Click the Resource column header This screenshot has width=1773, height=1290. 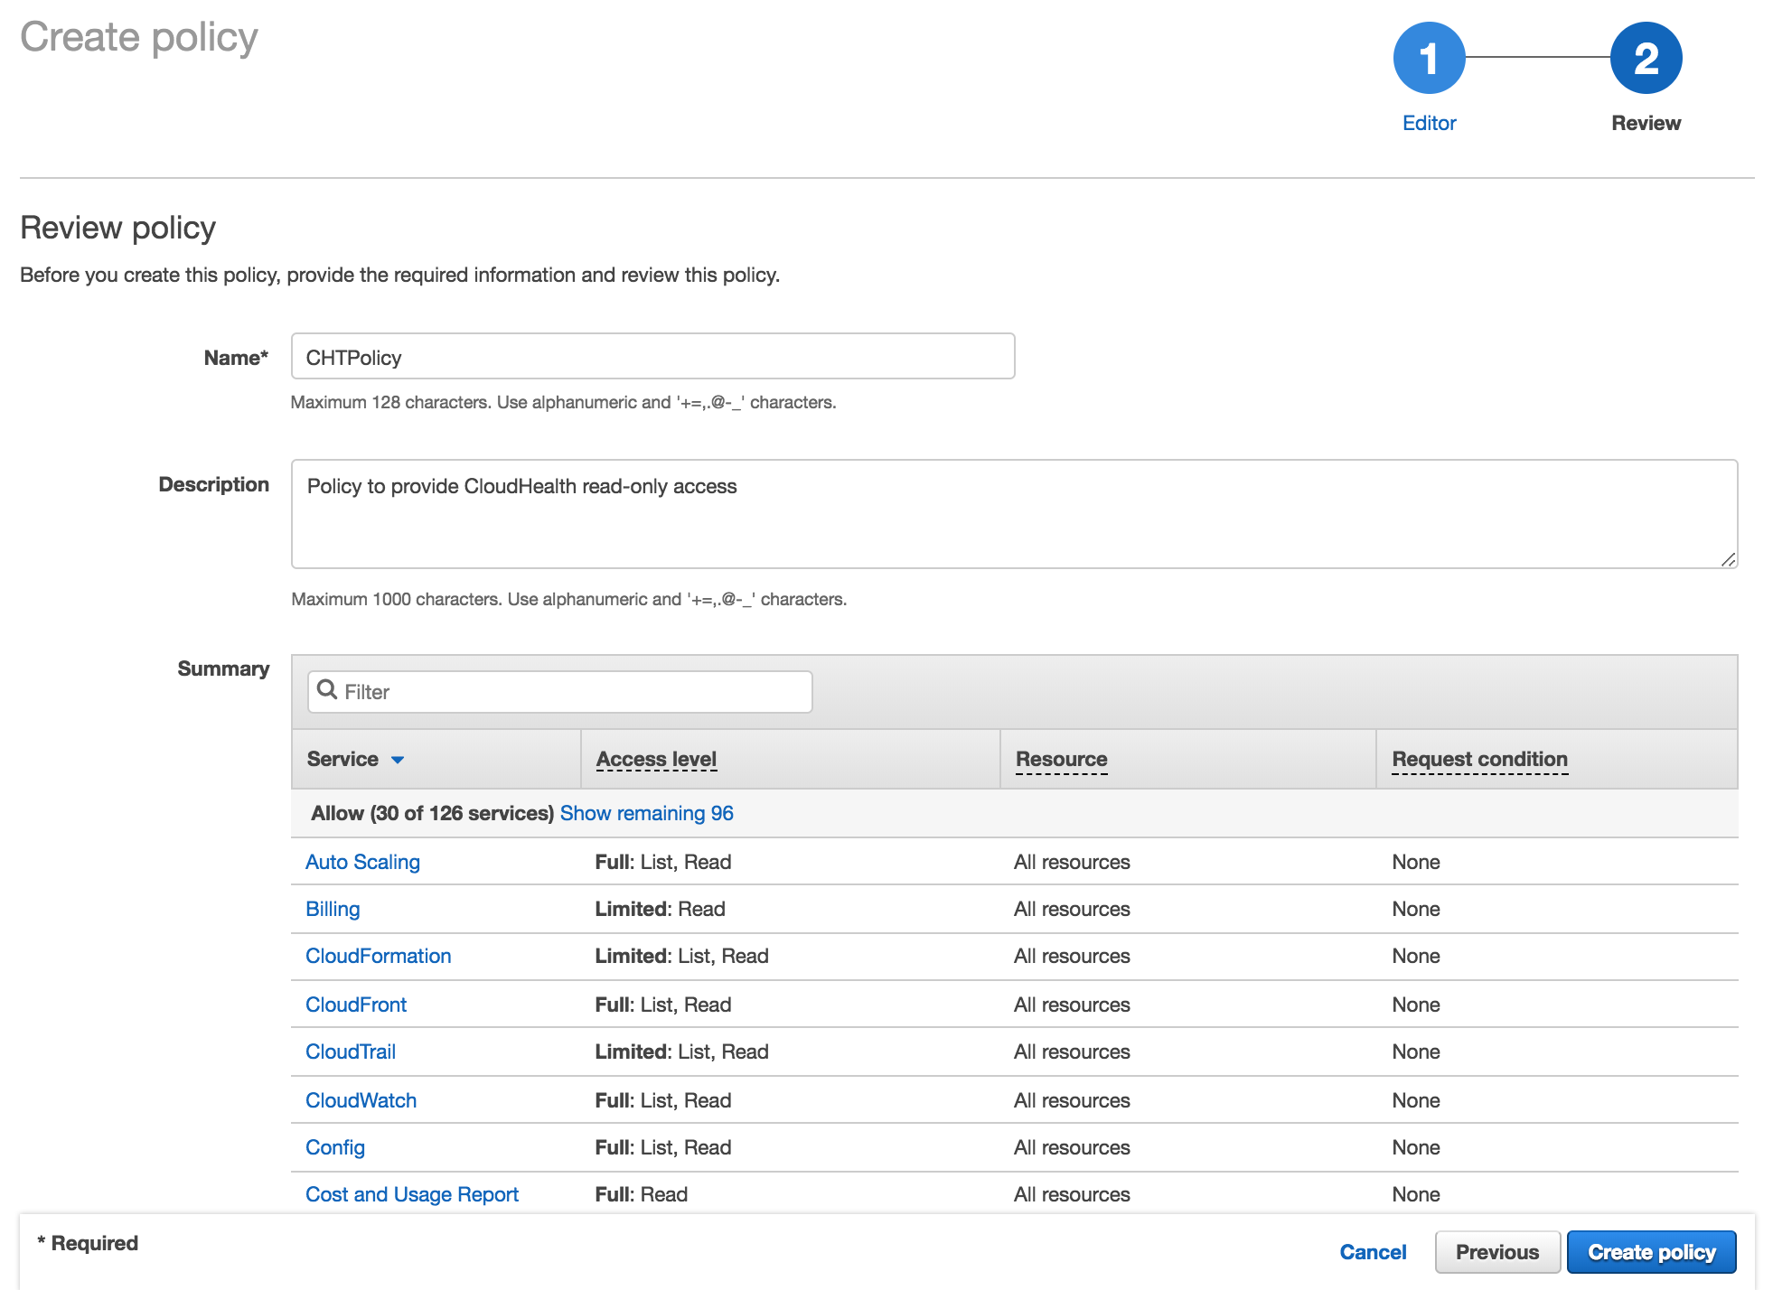pyautogui.click(x=1061, y=760)
